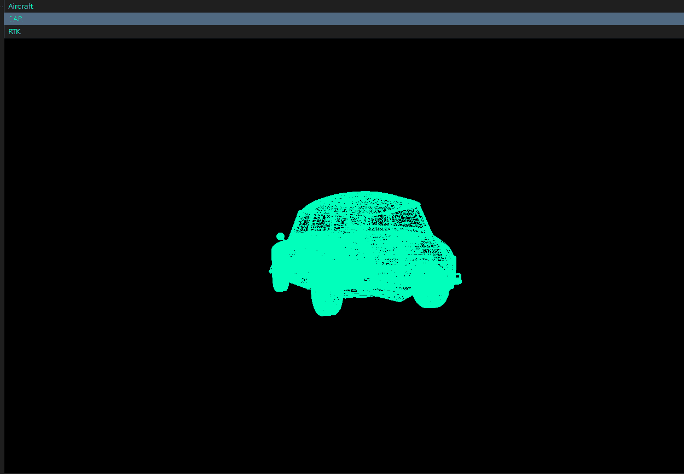The width and height of the screenshot is (684, 474).
Task: Click empty black viewport below the car
Action: [361, 394]
